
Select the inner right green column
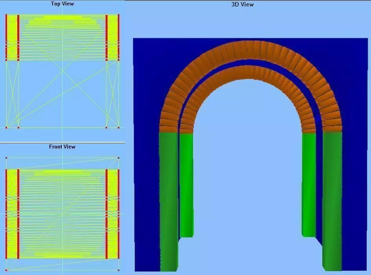pyautogui.click(x=309, y=185)
